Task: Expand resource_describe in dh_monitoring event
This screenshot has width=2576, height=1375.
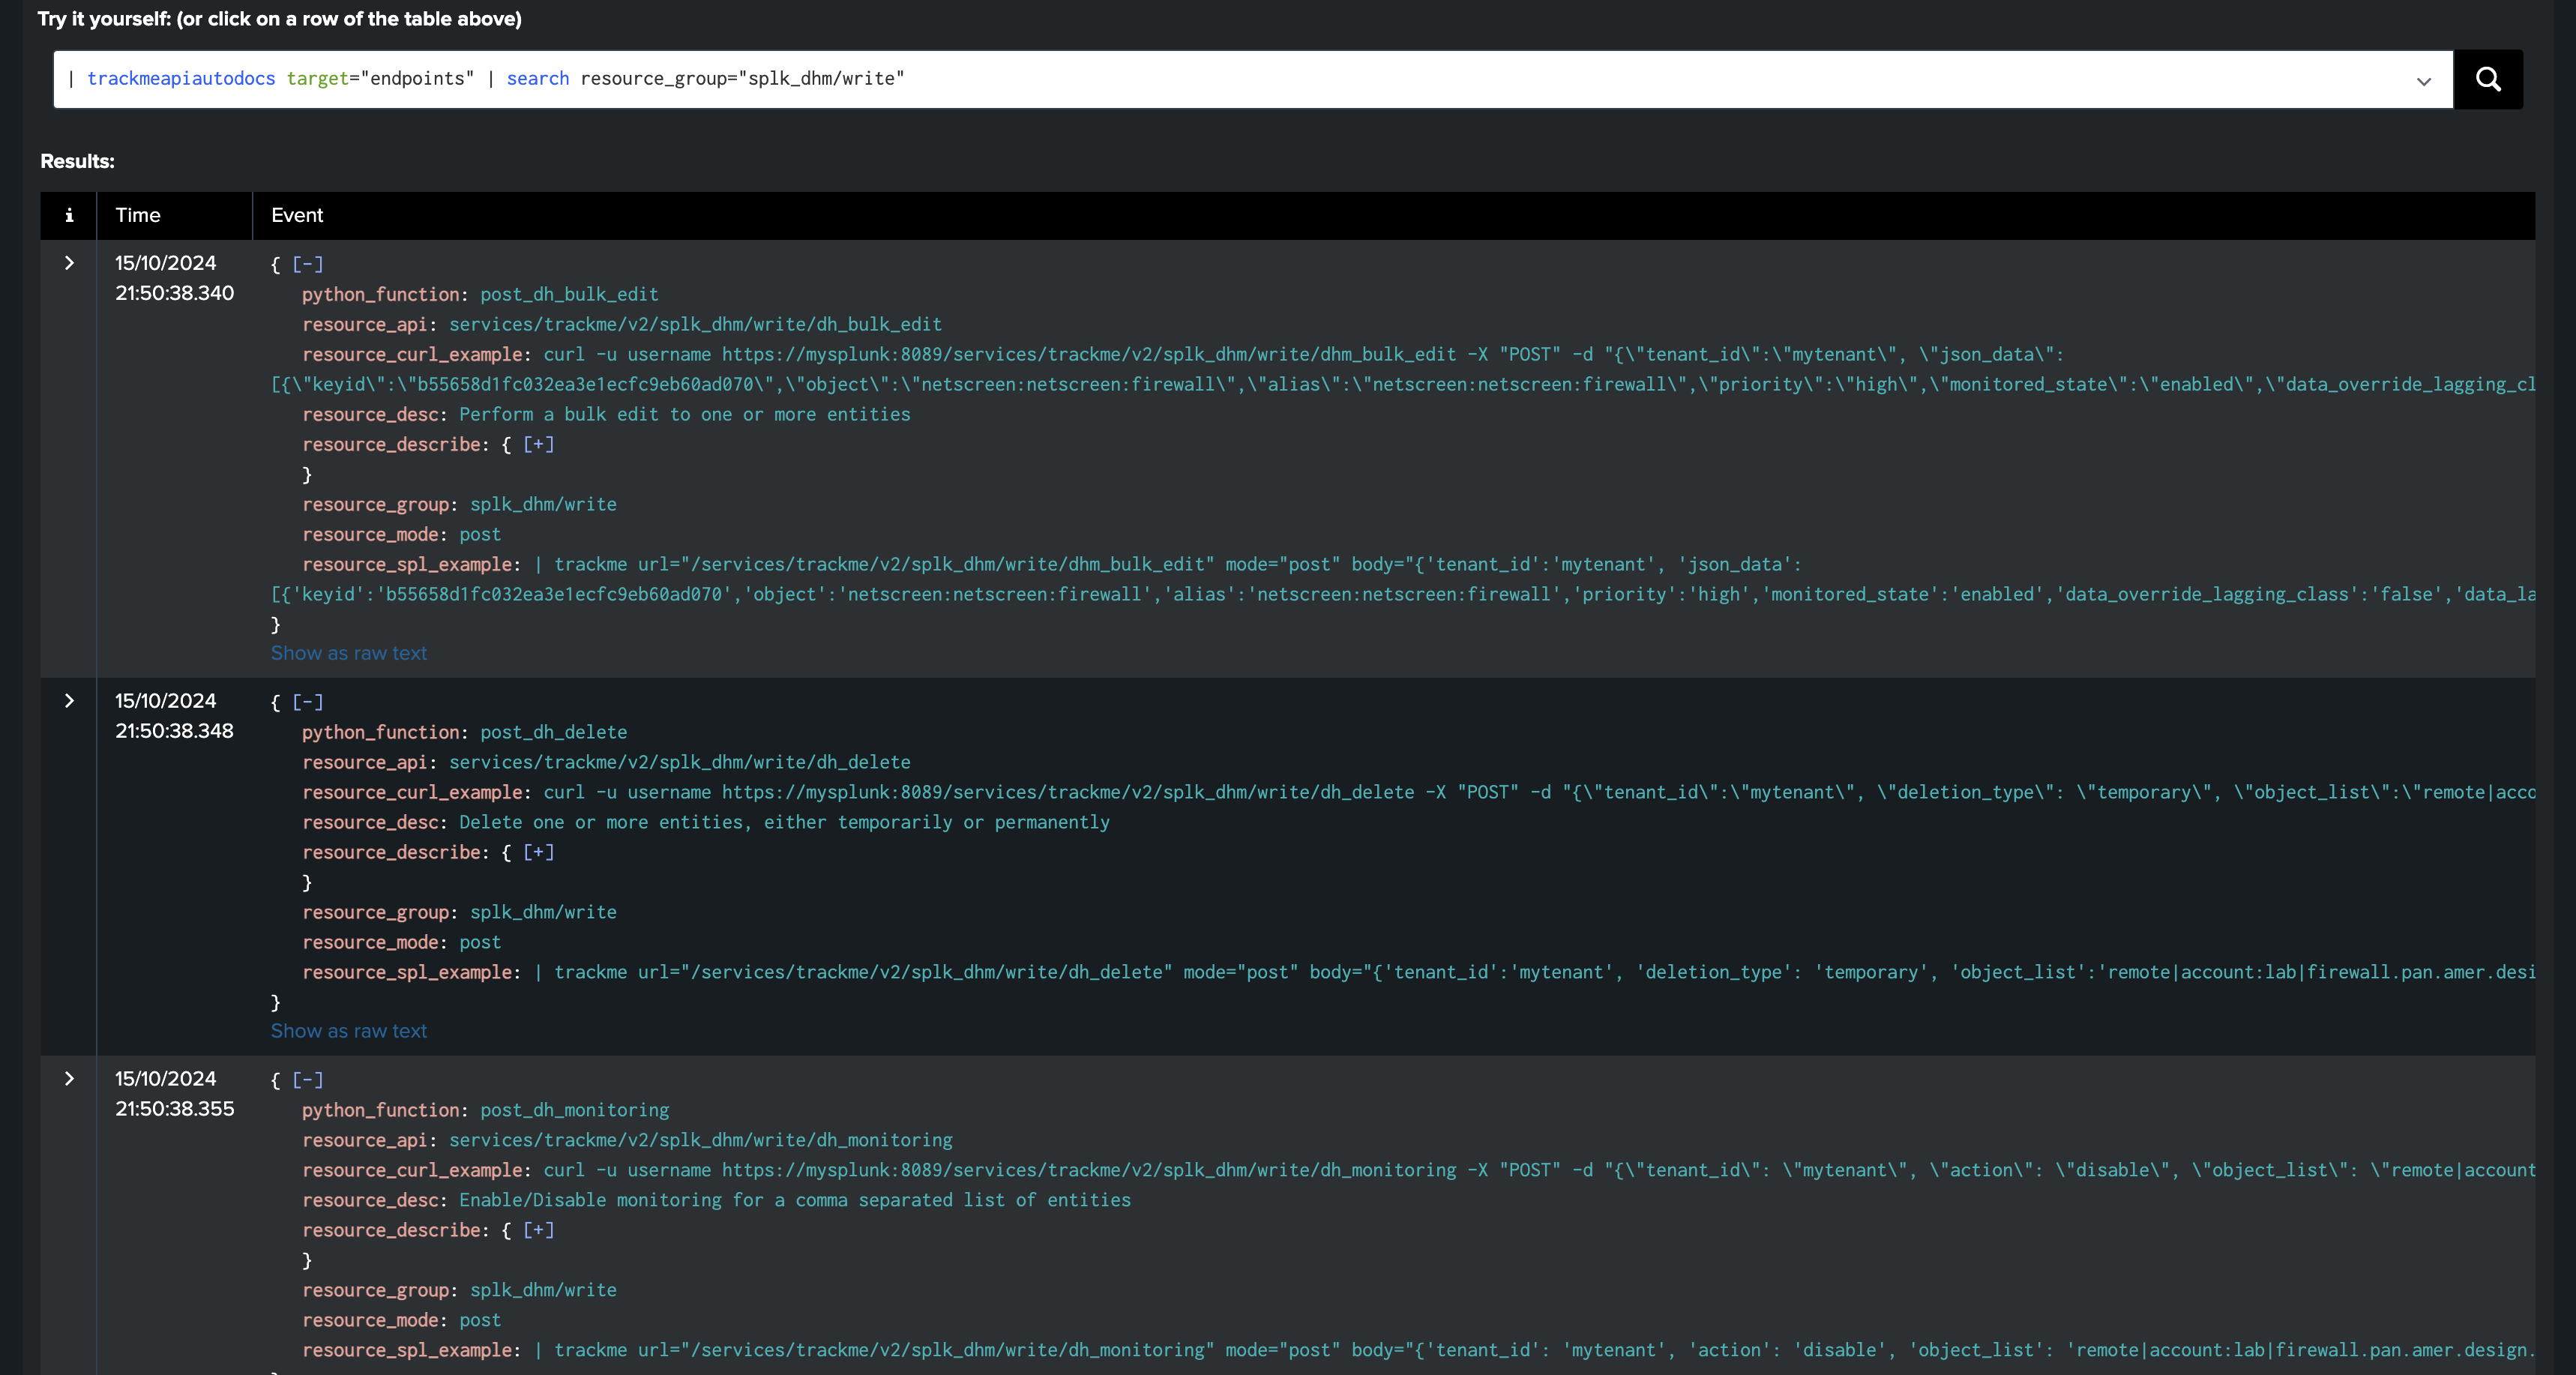Action: coord(538,1231)
